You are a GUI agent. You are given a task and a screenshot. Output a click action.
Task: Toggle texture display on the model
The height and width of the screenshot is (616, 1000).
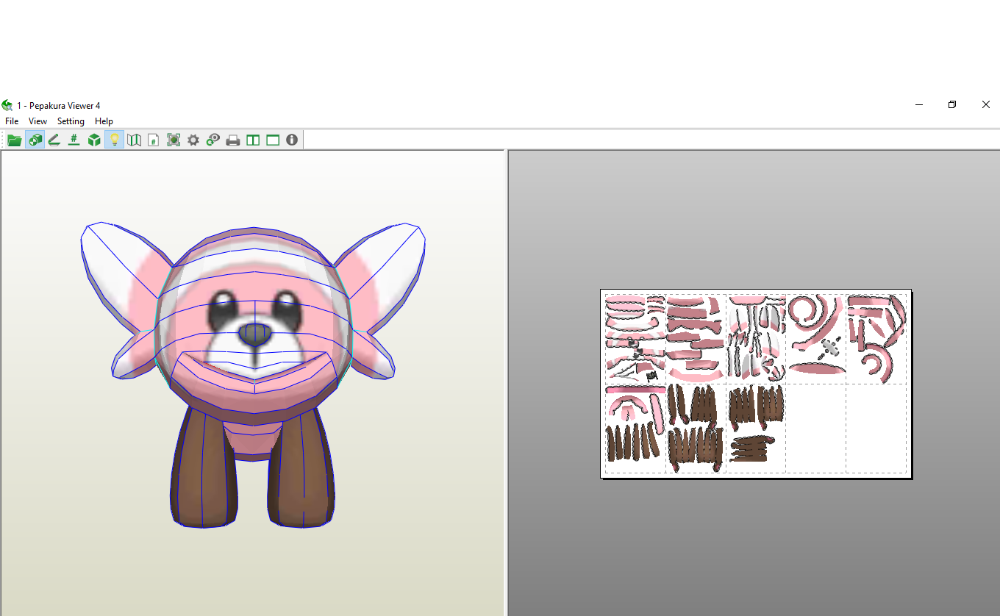[35, 140]
